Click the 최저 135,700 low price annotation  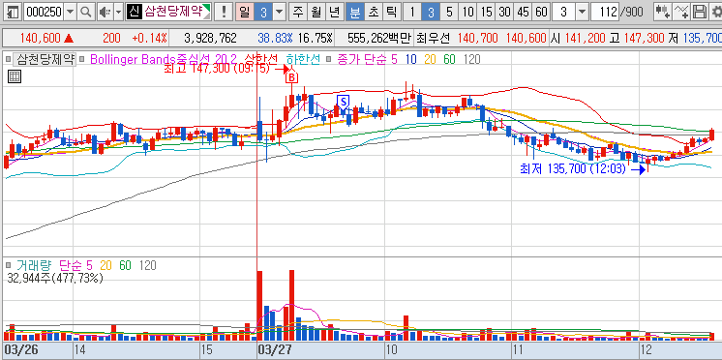[x=573, y=169]
